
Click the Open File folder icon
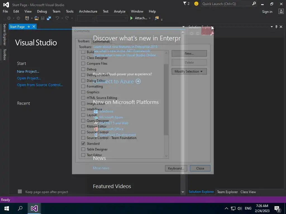pyautogui.click(x=37, y=18)
